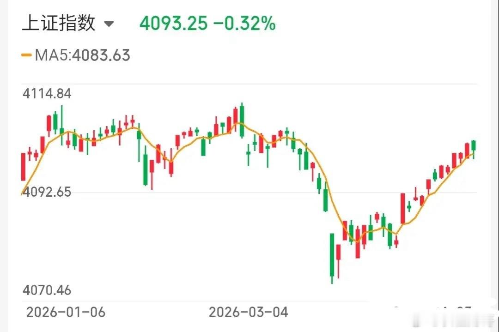This screenshot has height=332, width=499.
Task: Click the green price 4093.25
Action: point(175,23)
